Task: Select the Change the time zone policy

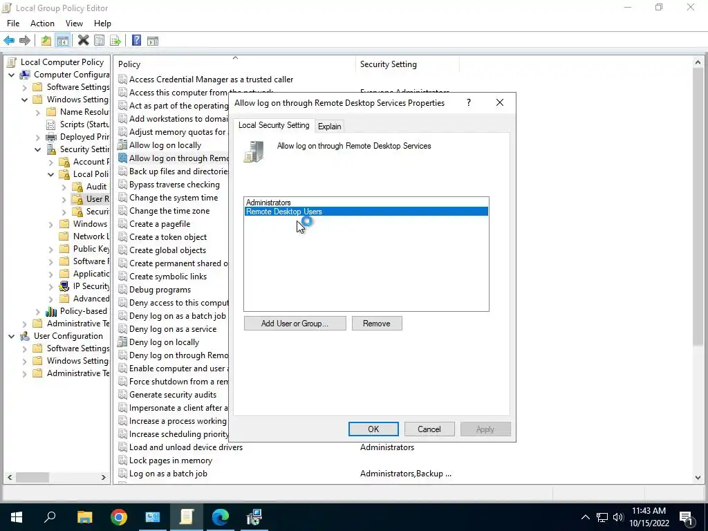Action: 169,211
